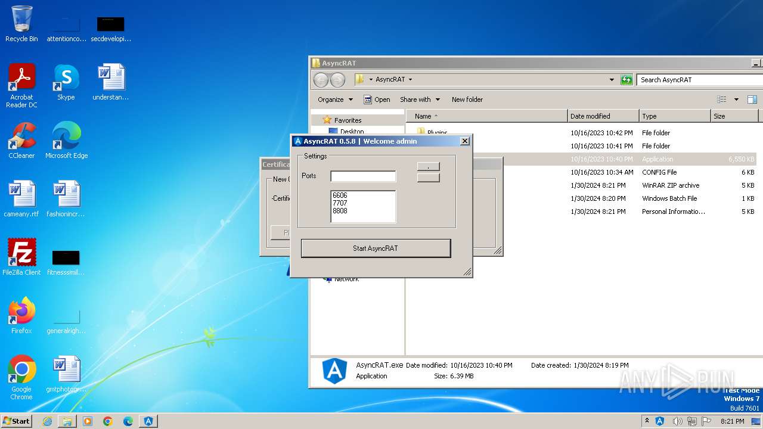Show hidden tray icons arrow
Screen dimensions: 763x429
pyautogui.click(x=647, y=421)
